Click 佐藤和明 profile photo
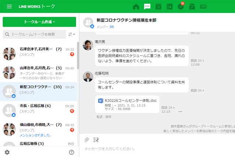 [x=88, y=76]
